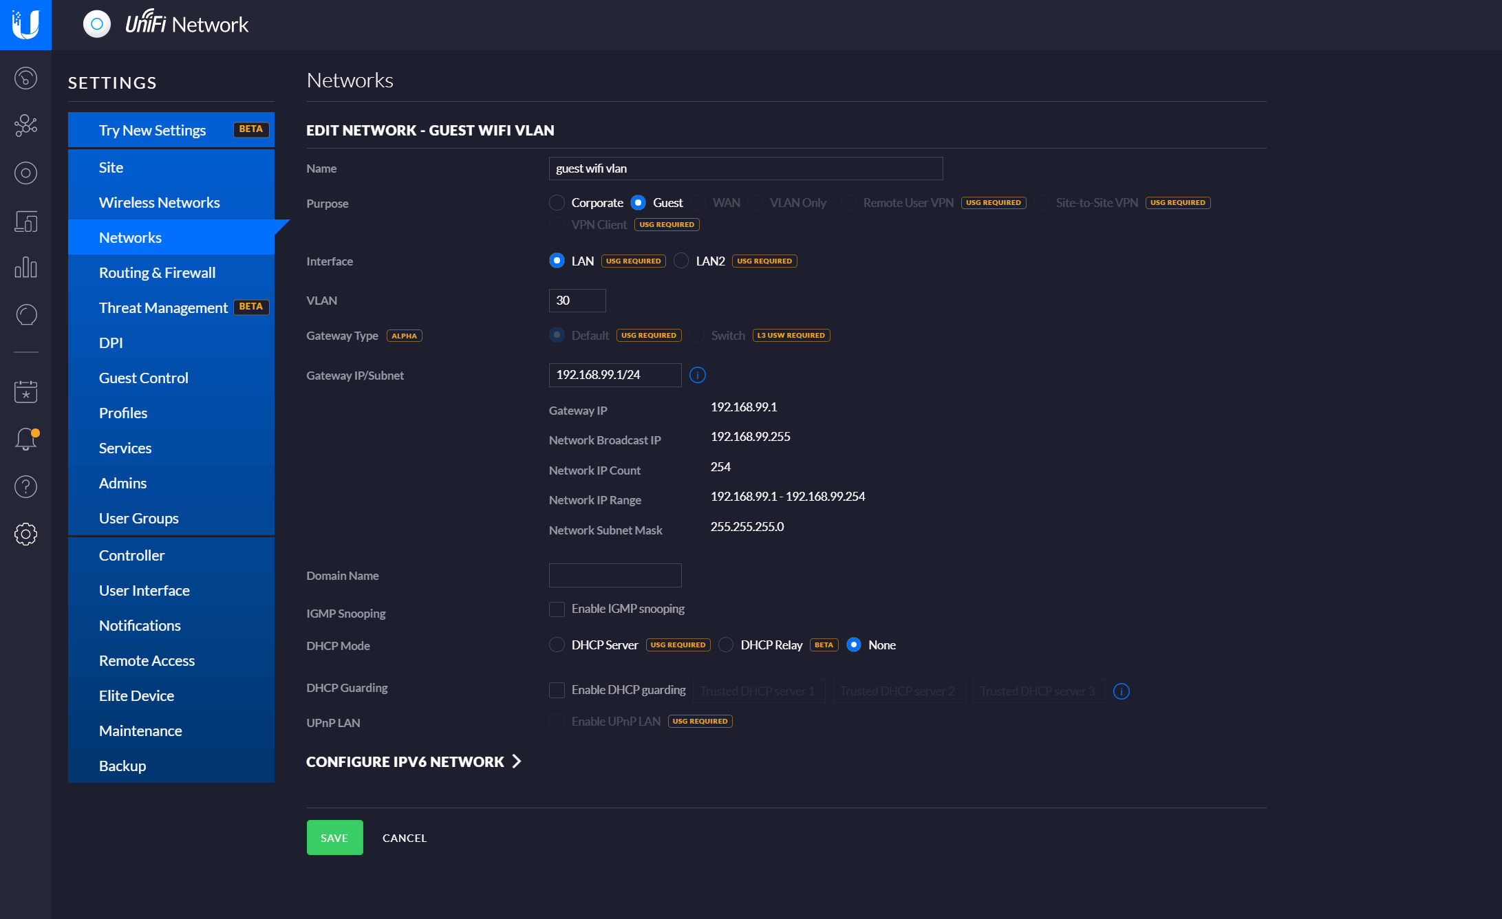
Task: Open the Topology map icon in sidebar
Action: pos(25,125)
